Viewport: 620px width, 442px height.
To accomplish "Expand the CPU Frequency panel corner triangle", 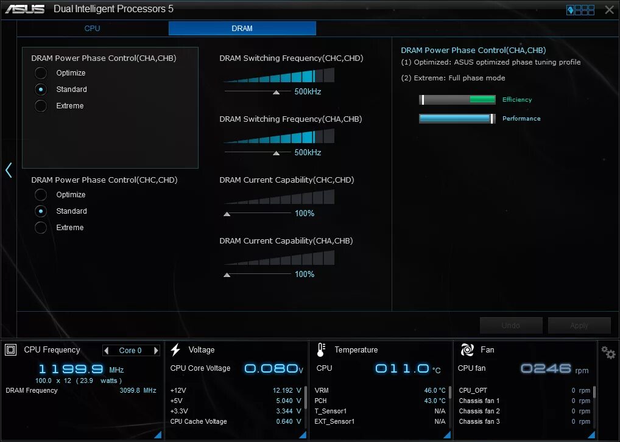I will (x=158, y=435).
